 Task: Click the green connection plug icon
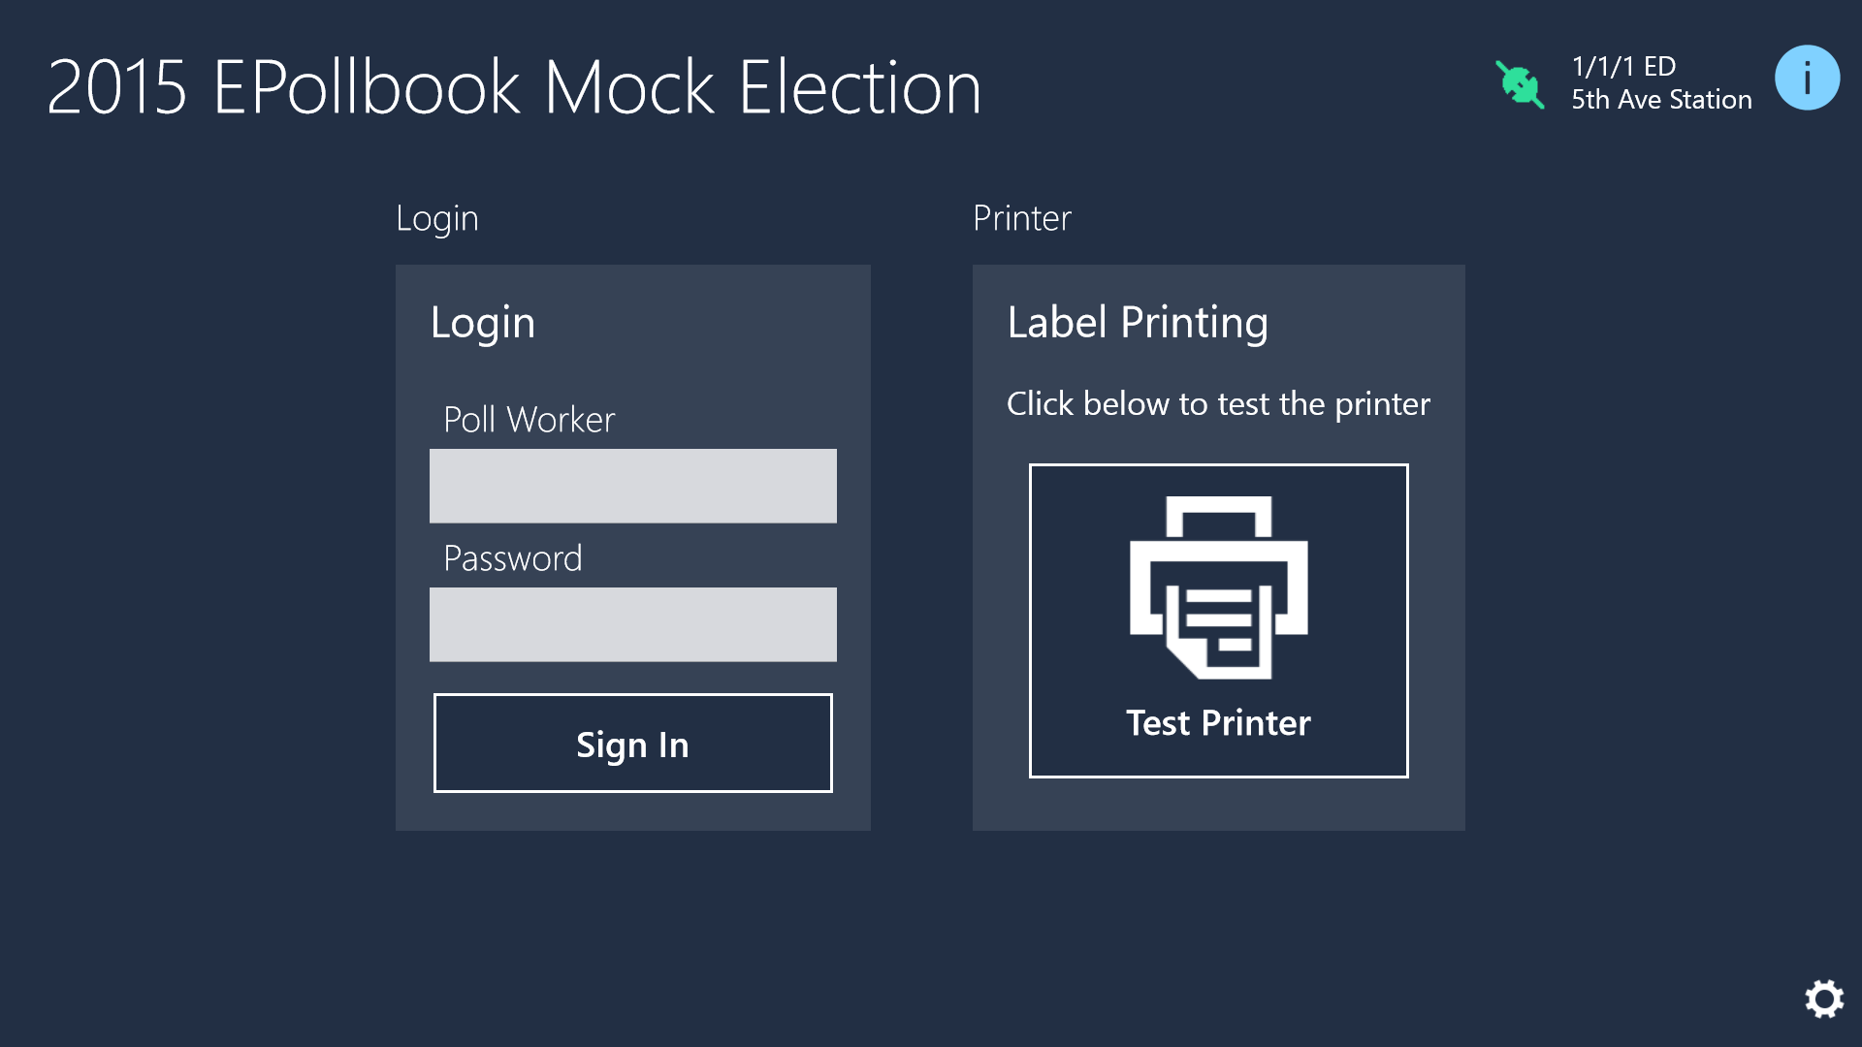[1520, 84]
